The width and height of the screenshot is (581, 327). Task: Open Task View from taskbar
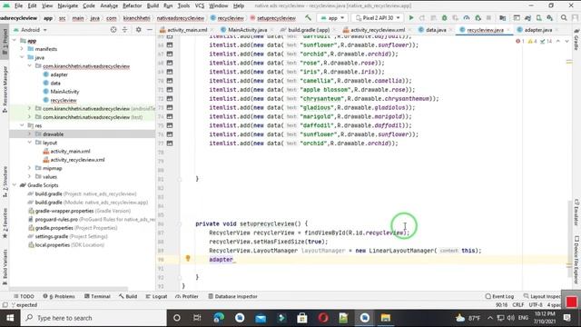click(x=197, y=318)
